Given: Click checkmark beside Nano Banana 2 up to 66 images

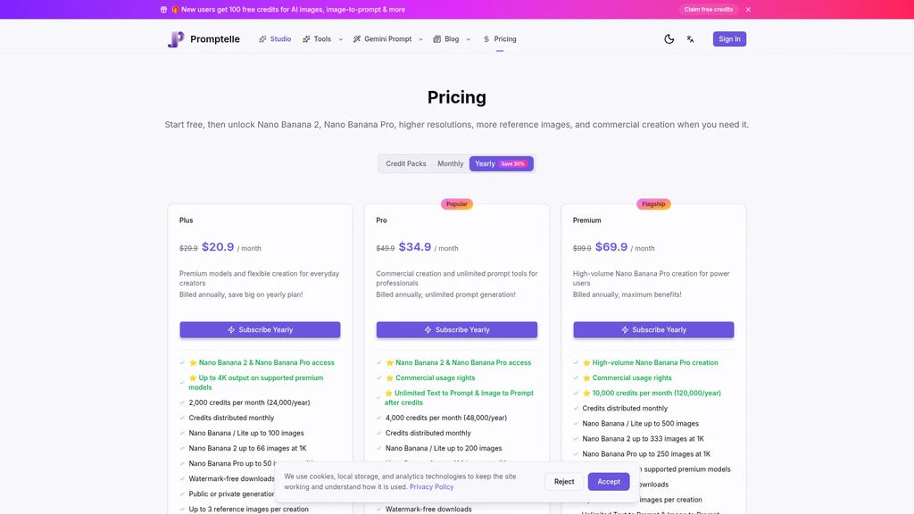Looking at the screenshot, I should 182,448.
